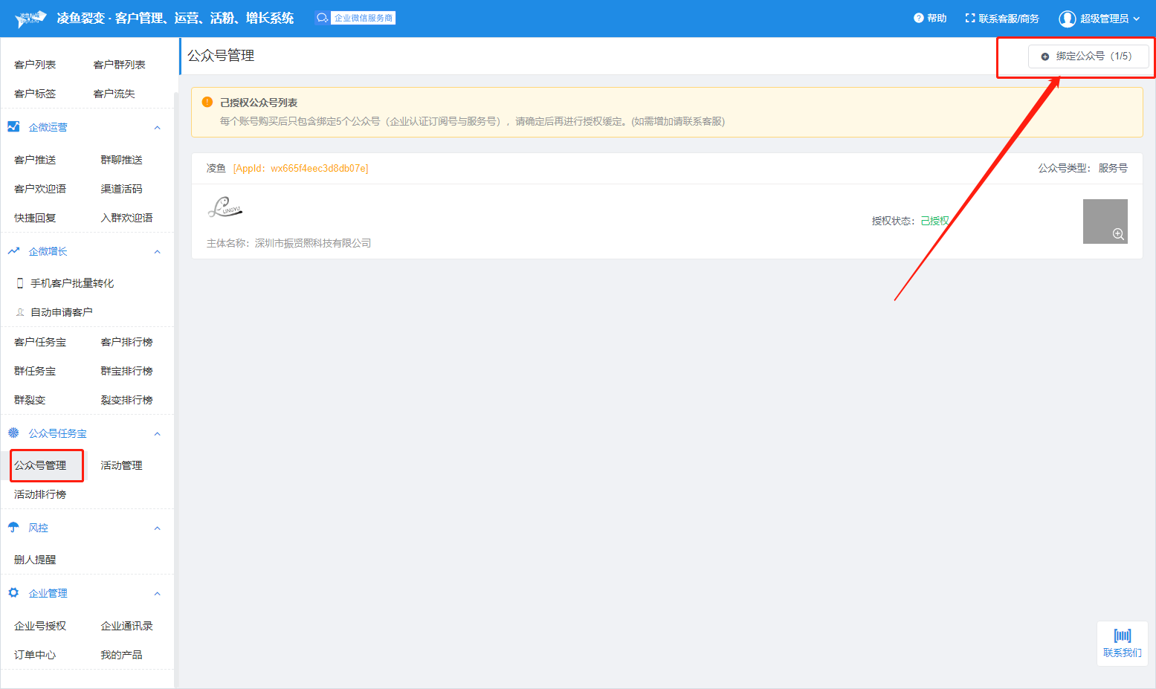Collapse the 企微运营 section
The image size is (1156, 689).
click(157, 128)
